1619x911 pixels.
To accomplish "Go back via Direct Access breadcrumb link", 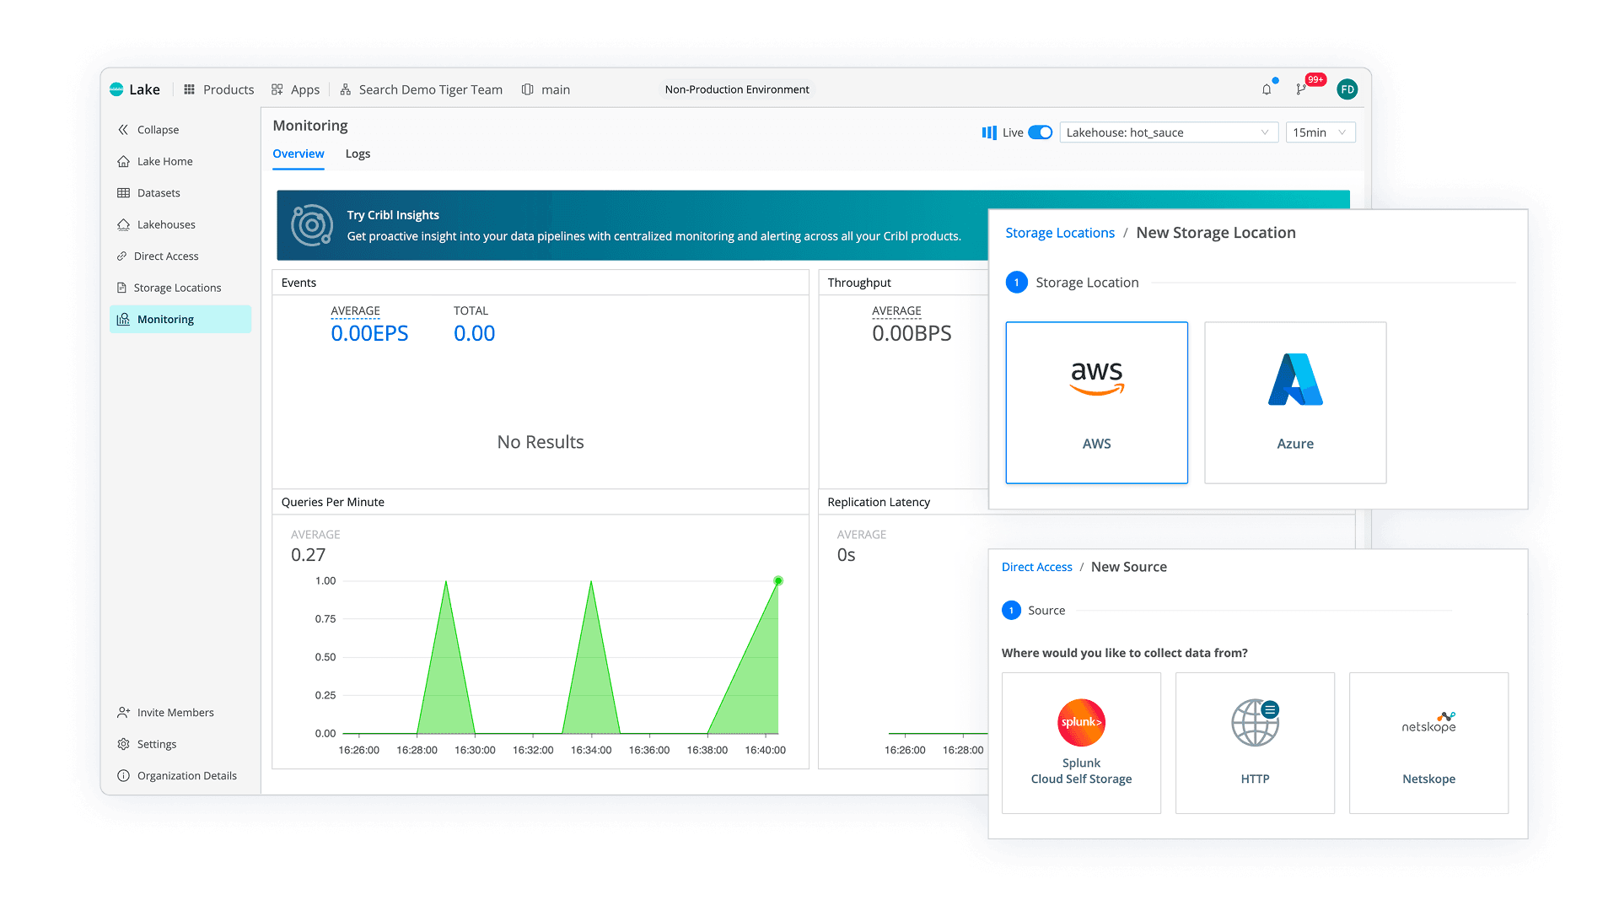I will [1036, 567].
